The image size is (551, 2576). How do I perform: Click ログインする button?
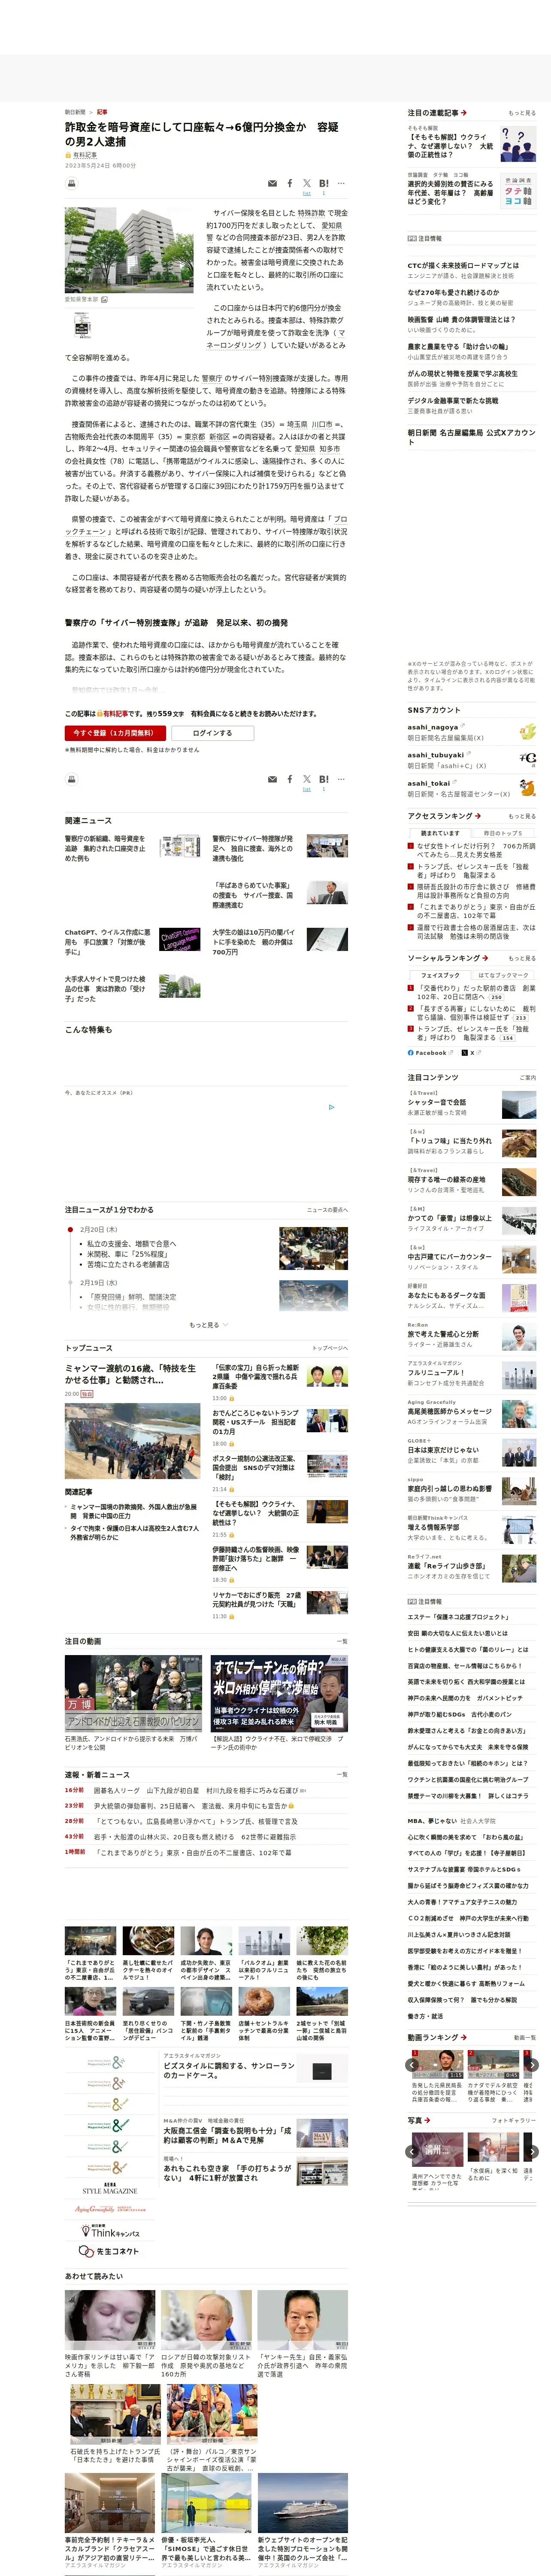pos(212,733)
